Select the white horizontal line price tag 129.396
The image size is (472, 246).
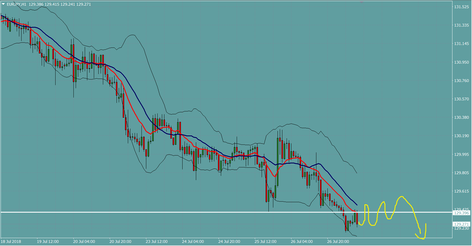click(462, 213)
